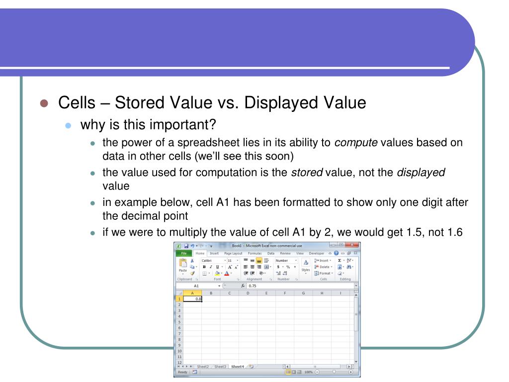Click the yellow Fill Color bucket
The width and height of the screenshot is (509, 382).
coord(217,273)
